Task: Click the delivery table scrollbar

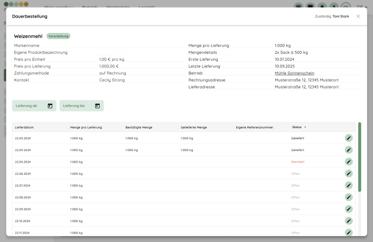Action: click(360, 157)
